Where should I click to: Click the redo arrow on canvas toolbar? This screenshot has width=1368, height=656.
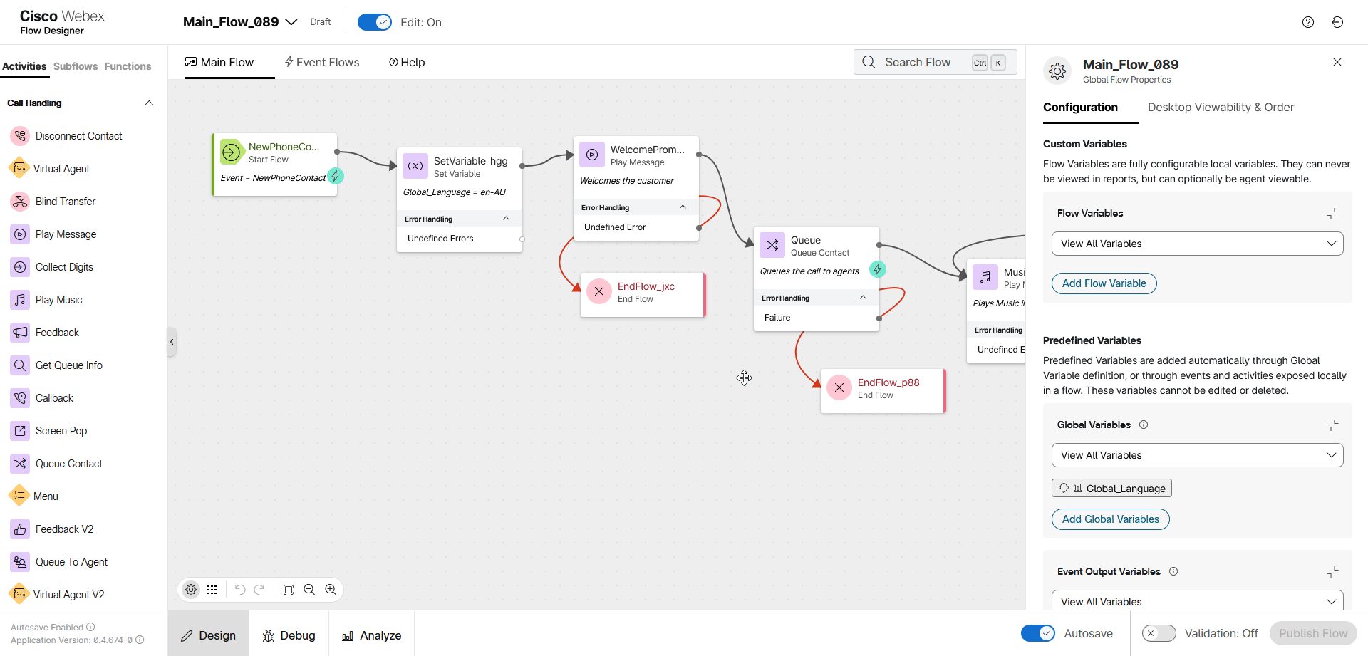pos(259,590)
